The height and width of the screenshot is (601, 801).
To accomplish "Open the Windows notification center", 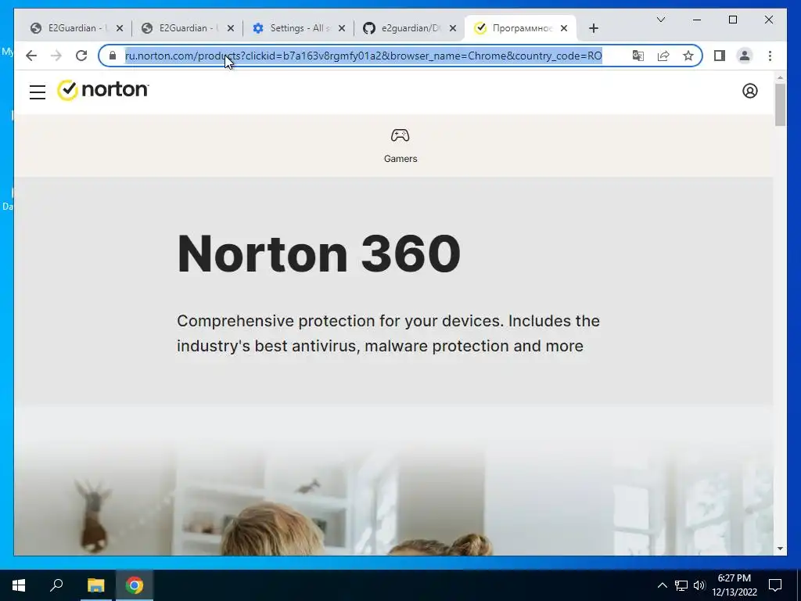I will pos(775,585).
